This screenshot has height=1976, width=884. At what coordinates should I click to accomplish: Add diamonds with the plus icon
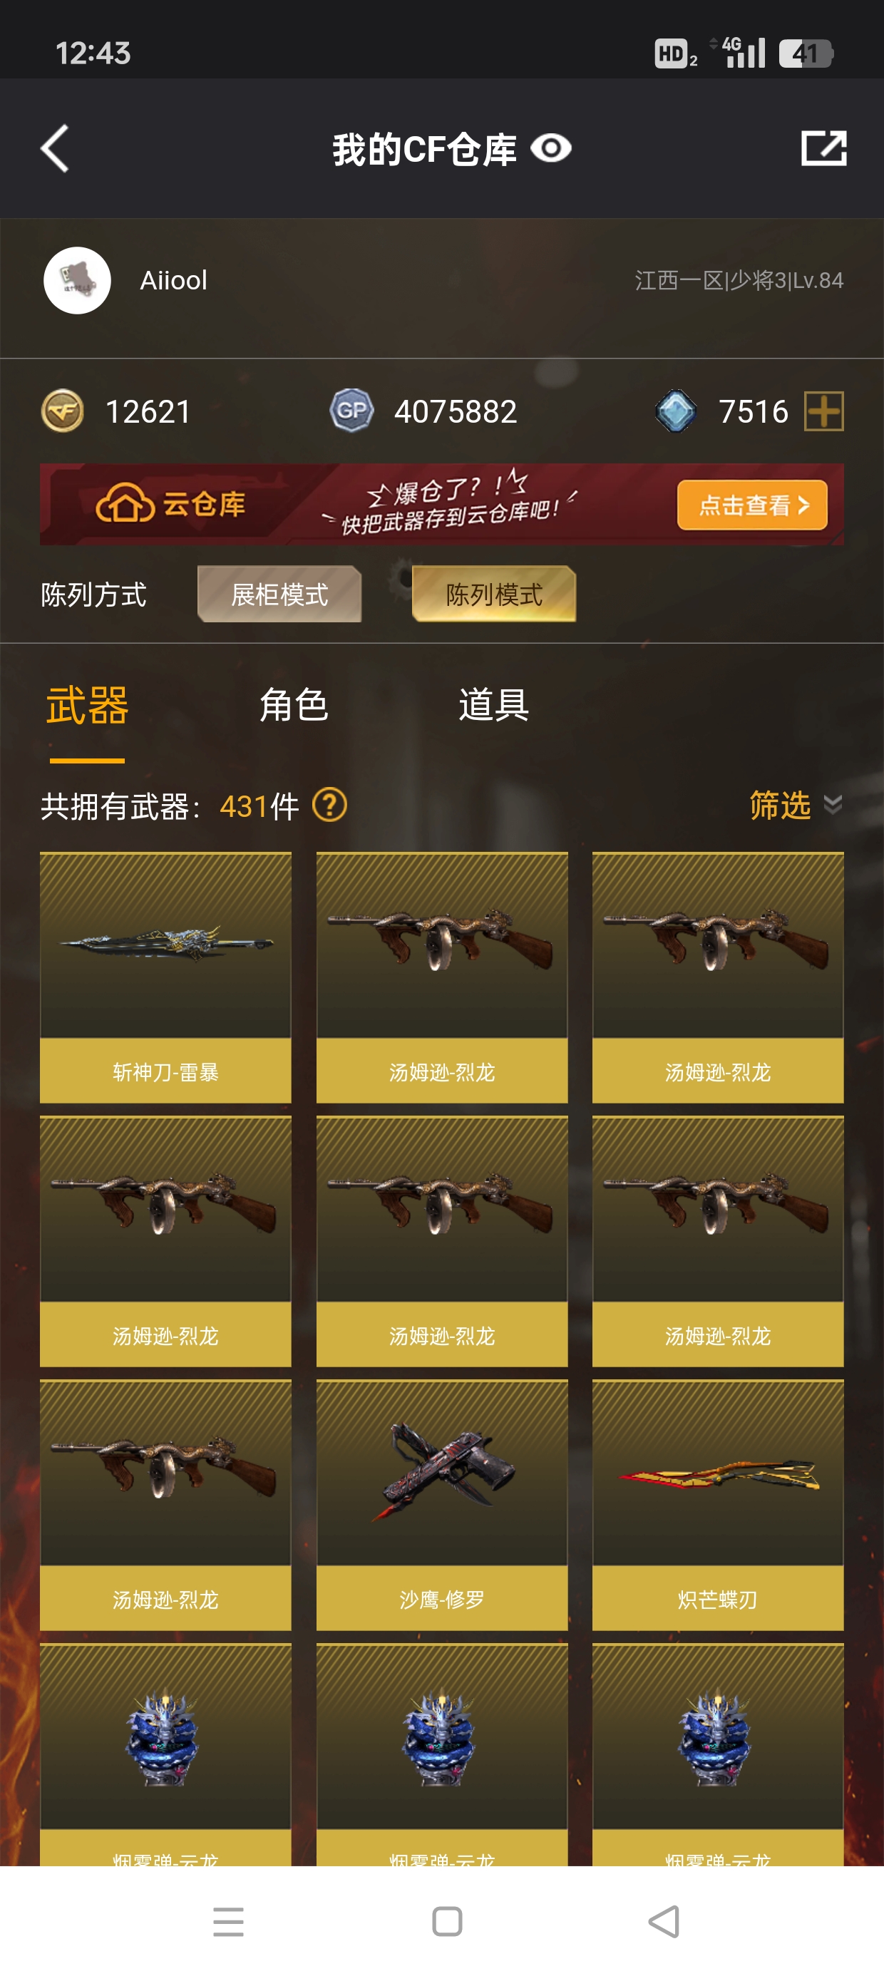(824, 411)
